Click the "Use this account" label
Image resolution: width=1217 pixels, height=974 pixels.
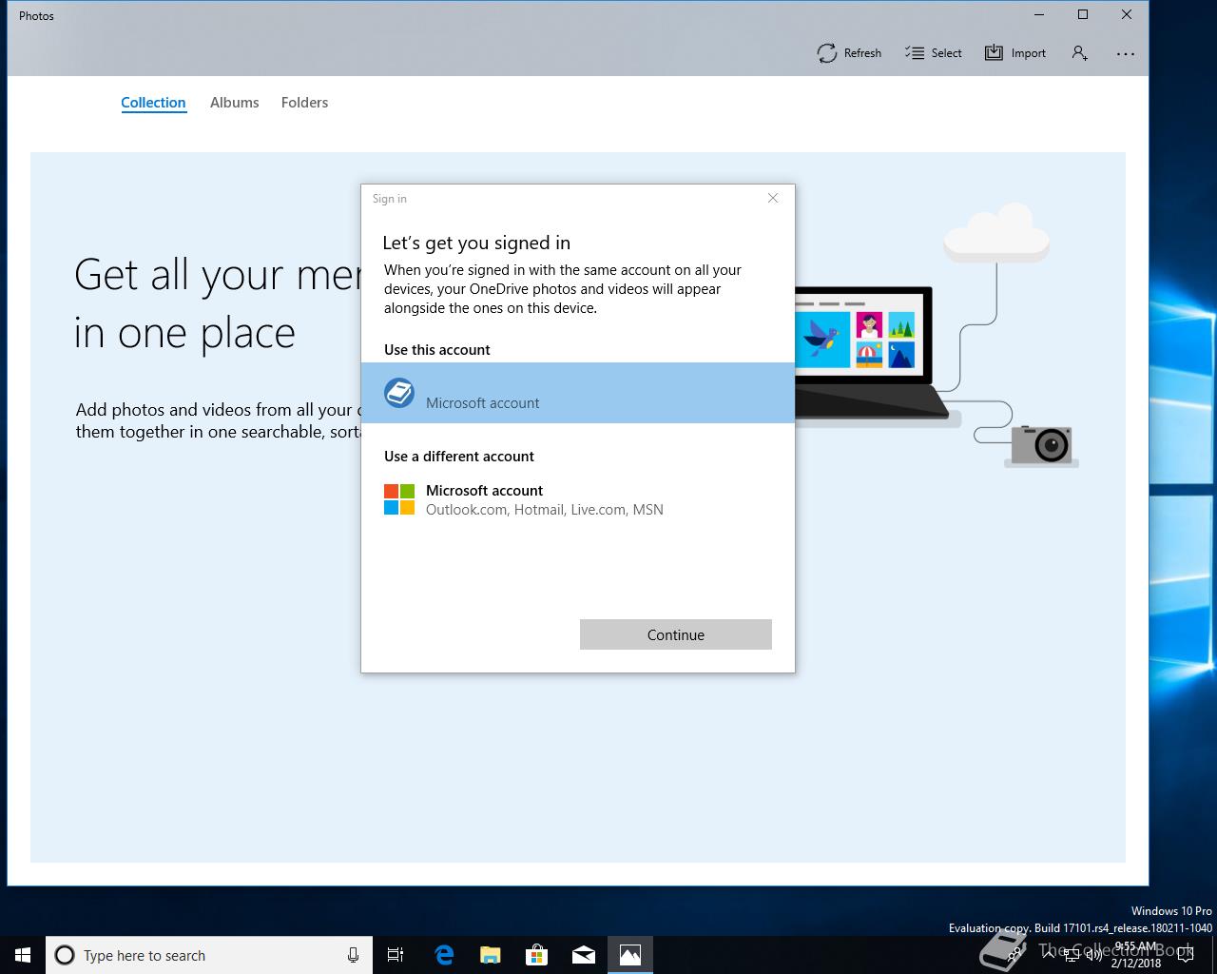[x=437, y=350]
